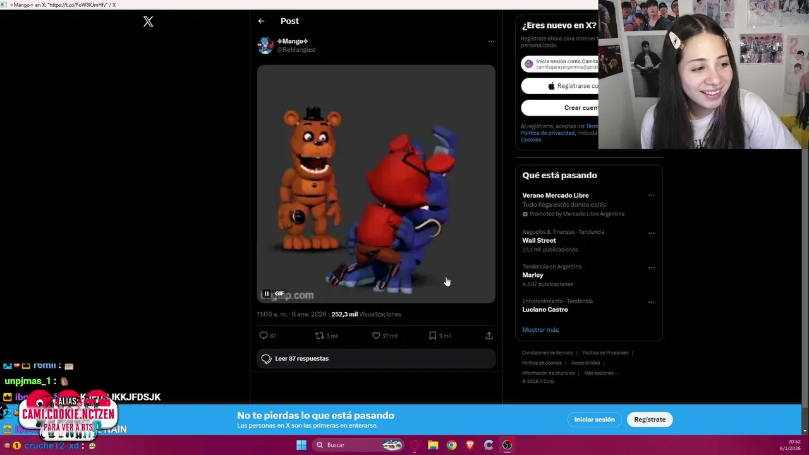Open the post's three-dot options menu

click(491, 41)
